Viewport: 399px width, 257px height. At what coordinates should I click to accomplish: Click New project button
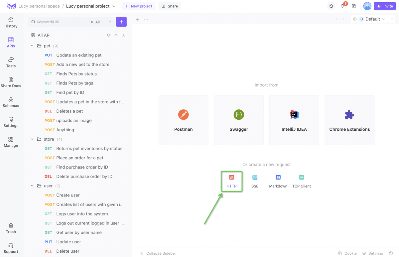139,6
